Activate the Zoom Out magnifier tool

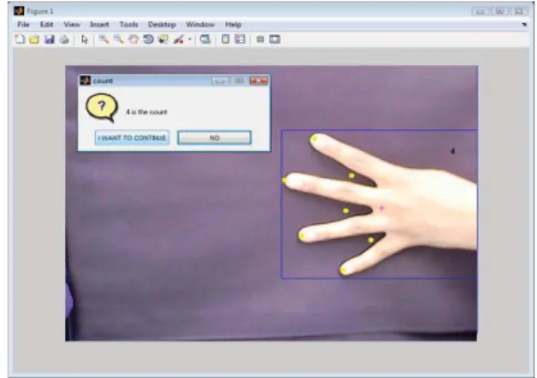[118, 39]
